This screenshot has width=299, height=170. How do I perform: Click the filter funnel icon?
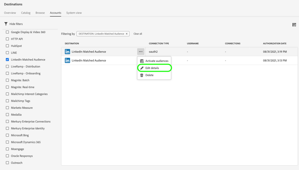(6, 24)
